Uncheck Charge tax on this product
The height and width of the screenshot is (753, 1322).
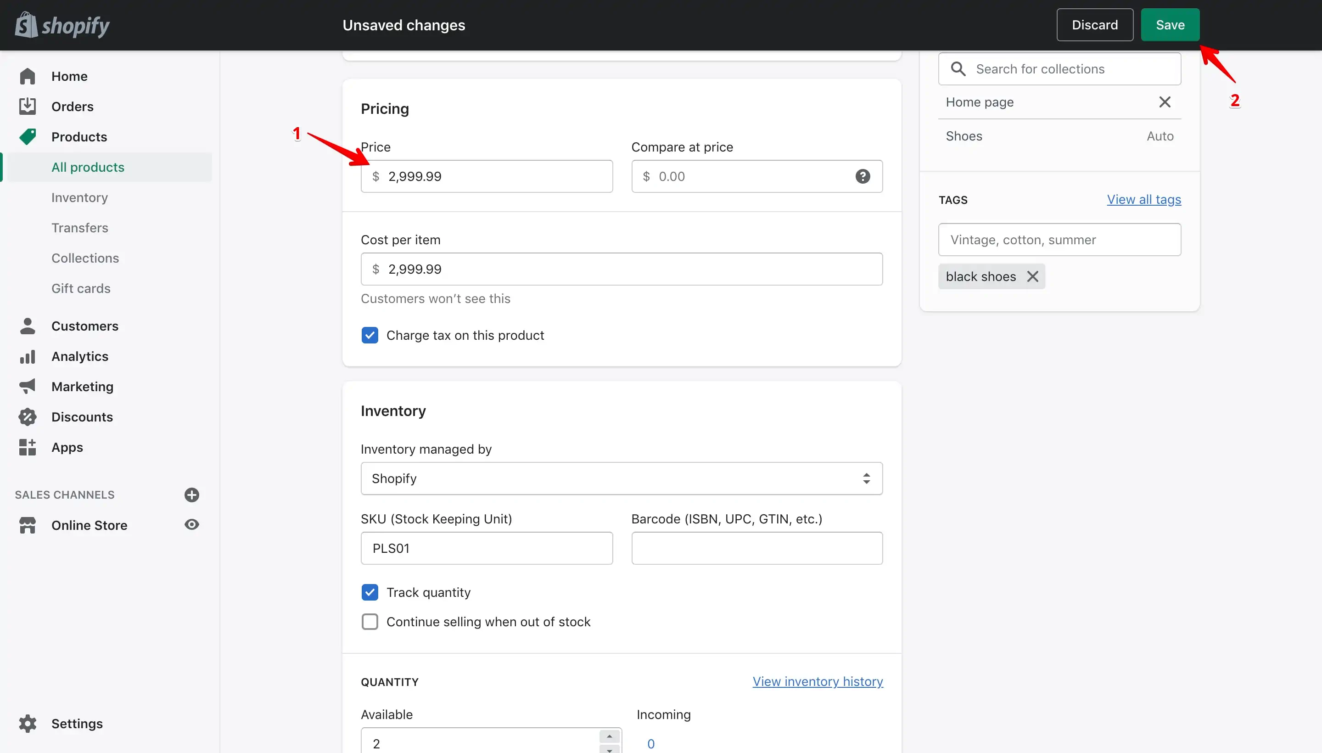pos(370,335)
